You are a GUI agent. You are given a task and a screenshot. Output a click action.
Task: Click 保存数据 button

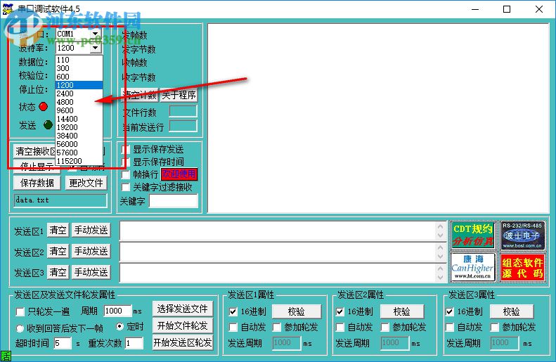(37, 183)
